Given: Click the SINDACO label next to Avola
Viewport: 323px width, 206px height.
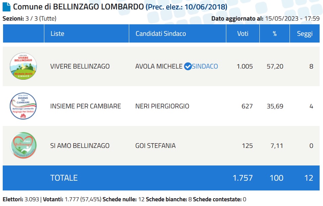Looking at the screenshot, I should point(205,67).
